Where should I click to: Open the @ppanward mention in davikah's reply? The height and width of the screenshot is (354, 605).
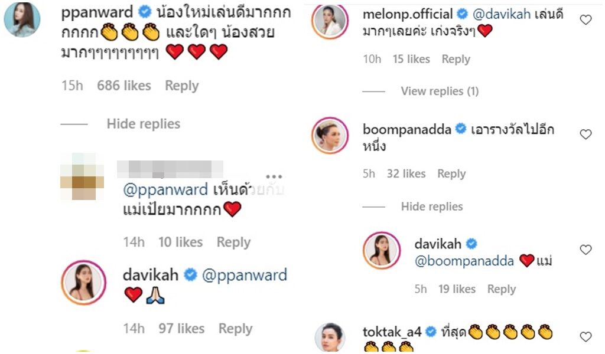click(x=244, y=276)
